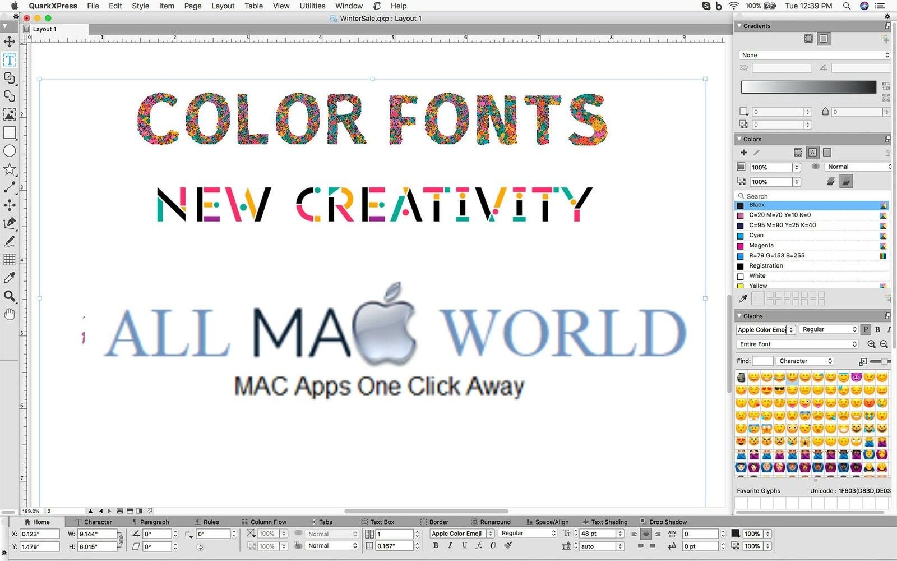Add new gradient swatch icon
The width and height of the screenshot is (897, 561).
885,39
